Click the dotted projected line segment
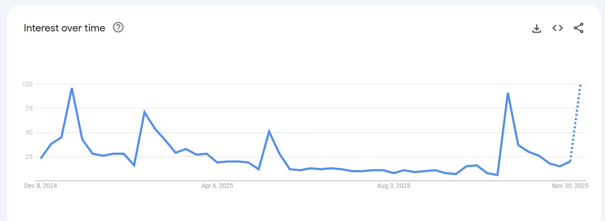This screenshot has width=605, height=221. (576, 121)
